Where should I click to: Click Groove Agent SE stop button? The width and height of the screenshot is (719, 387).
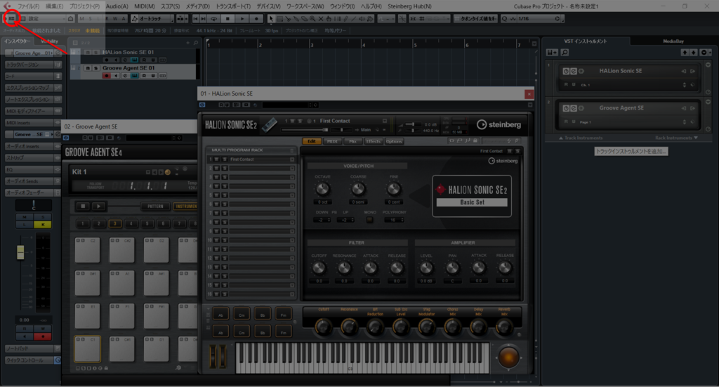coord(83,206)
